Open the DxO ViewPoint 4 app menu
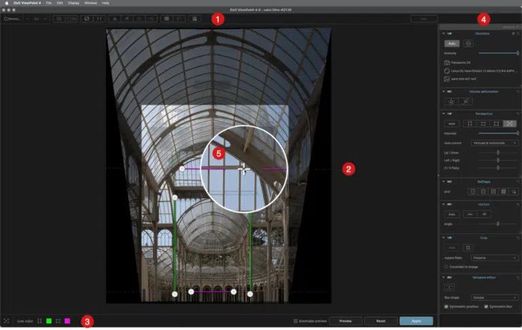 [x=27, y=3]
